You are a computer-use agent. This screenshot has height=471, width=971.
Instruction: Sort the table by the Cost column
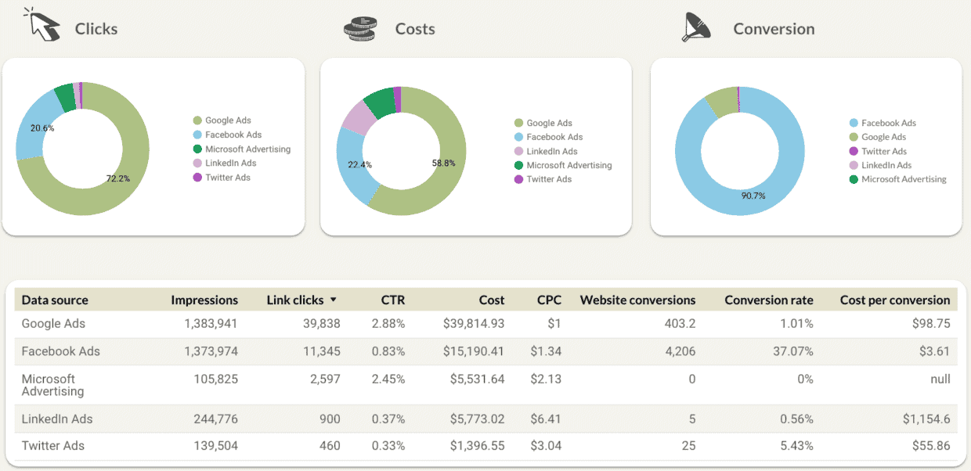pyautogui.click(x=492, y=300)
